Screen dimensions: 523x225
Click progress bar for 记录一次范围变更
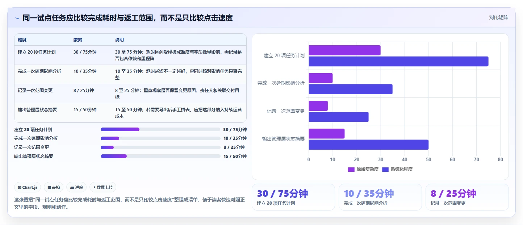tap(160, 147)
